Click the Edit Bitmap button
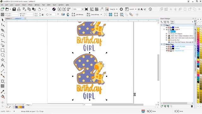 (78, 15)
